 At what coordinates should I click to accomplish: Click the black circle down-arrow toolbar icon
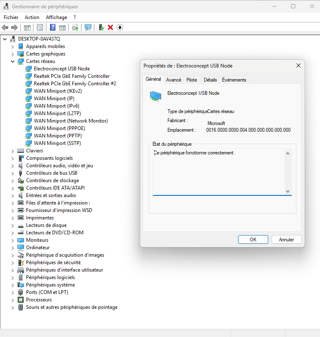coord(120,27)
